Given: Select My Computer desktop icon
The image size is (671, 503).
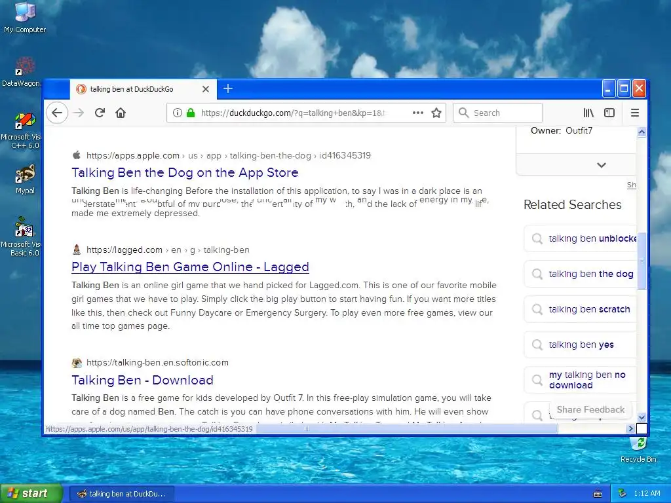Looking at the screenshot, I should click(x=25, y=18).
